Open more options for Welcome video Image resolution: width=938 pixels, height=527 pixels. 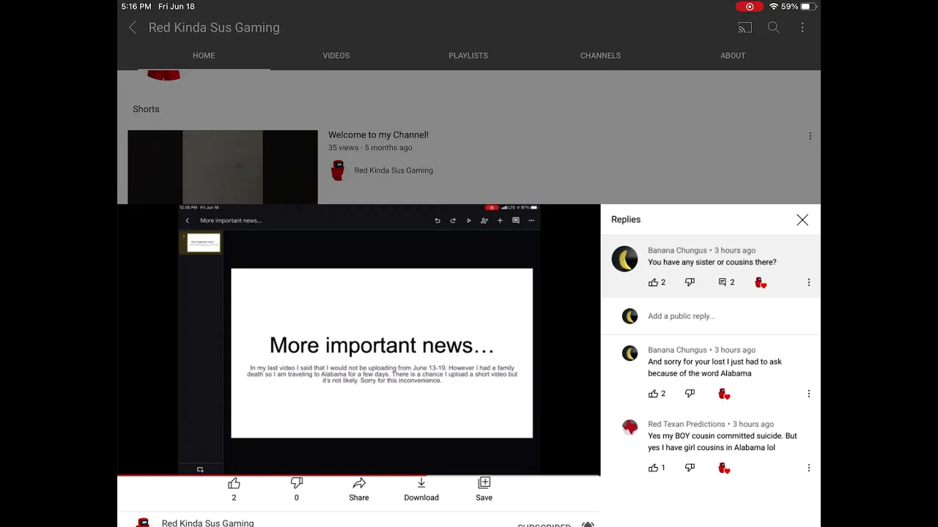coord(810,136)
